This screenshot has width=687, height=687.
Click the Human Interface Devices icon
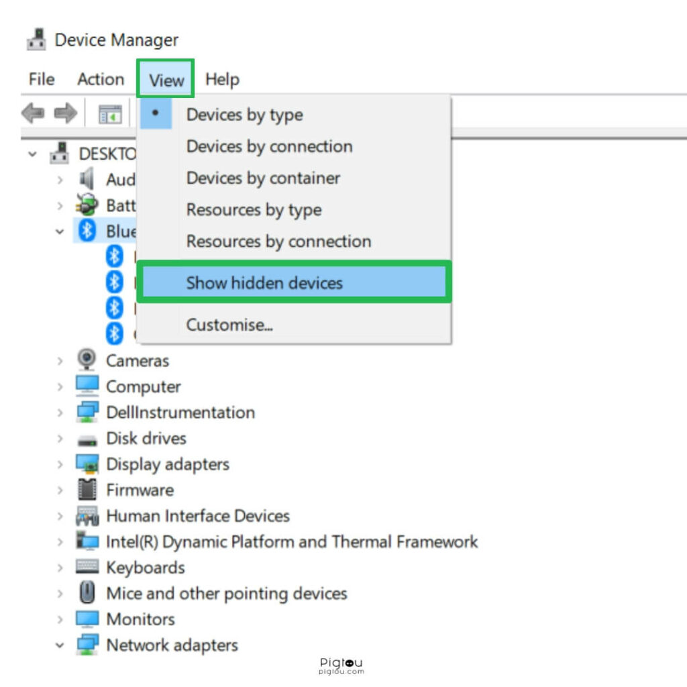pos(87,516)
